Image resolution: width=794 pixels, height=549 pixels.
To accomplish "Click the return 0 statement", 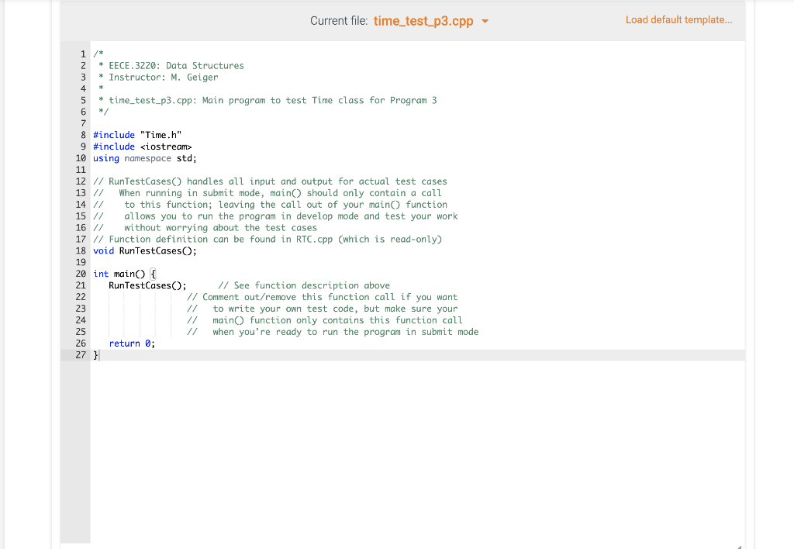I will click(x=130, y=343).
